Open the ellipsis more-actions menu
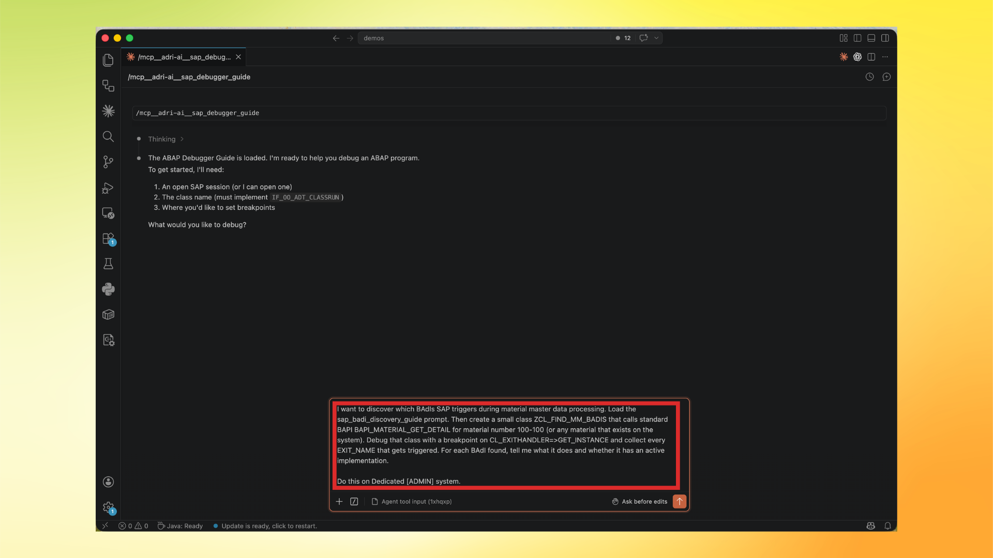 [x=885, y=57]
